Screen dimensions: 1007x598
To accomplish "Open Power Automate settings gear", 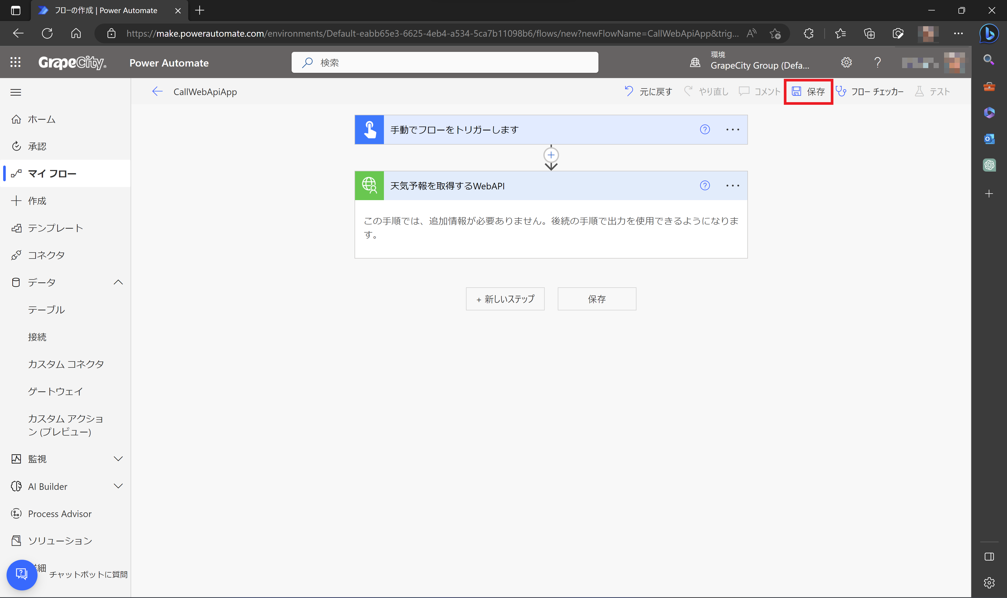I will point(846,62).
